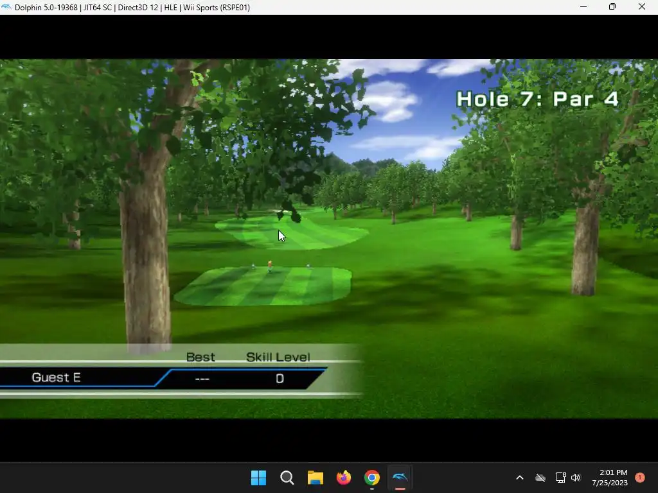
Task: Open the volume control tray icon
Action: (576, 478)
